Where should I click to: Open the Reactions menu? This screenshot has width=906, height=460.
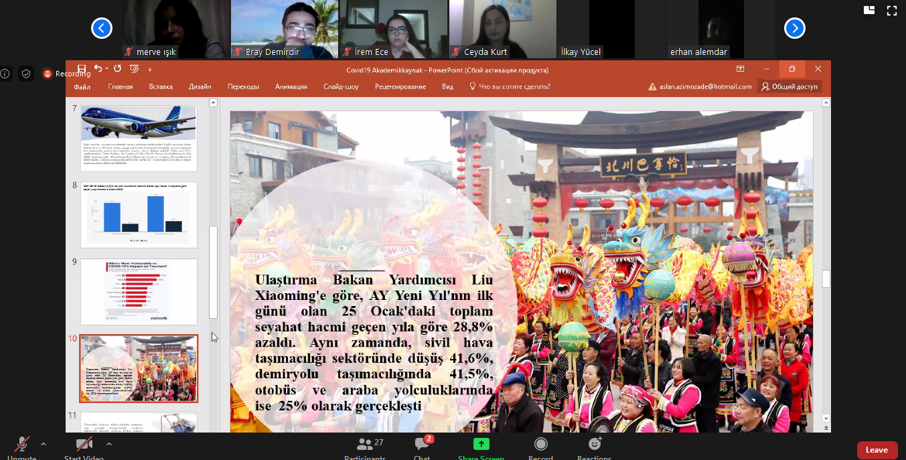pos(594,445)
